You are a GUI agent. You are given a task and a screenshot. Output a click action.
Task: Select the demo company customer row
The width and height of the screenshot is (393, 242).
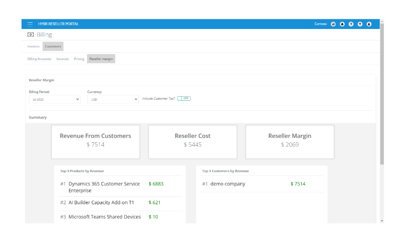click(228, 184)
